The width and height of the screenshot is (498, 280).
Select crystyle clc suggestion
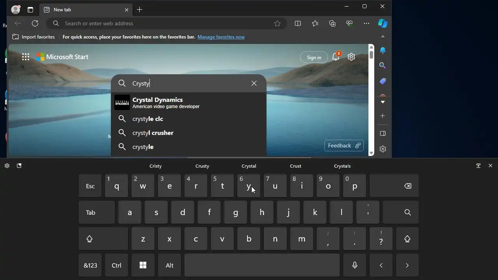(189, 119)
